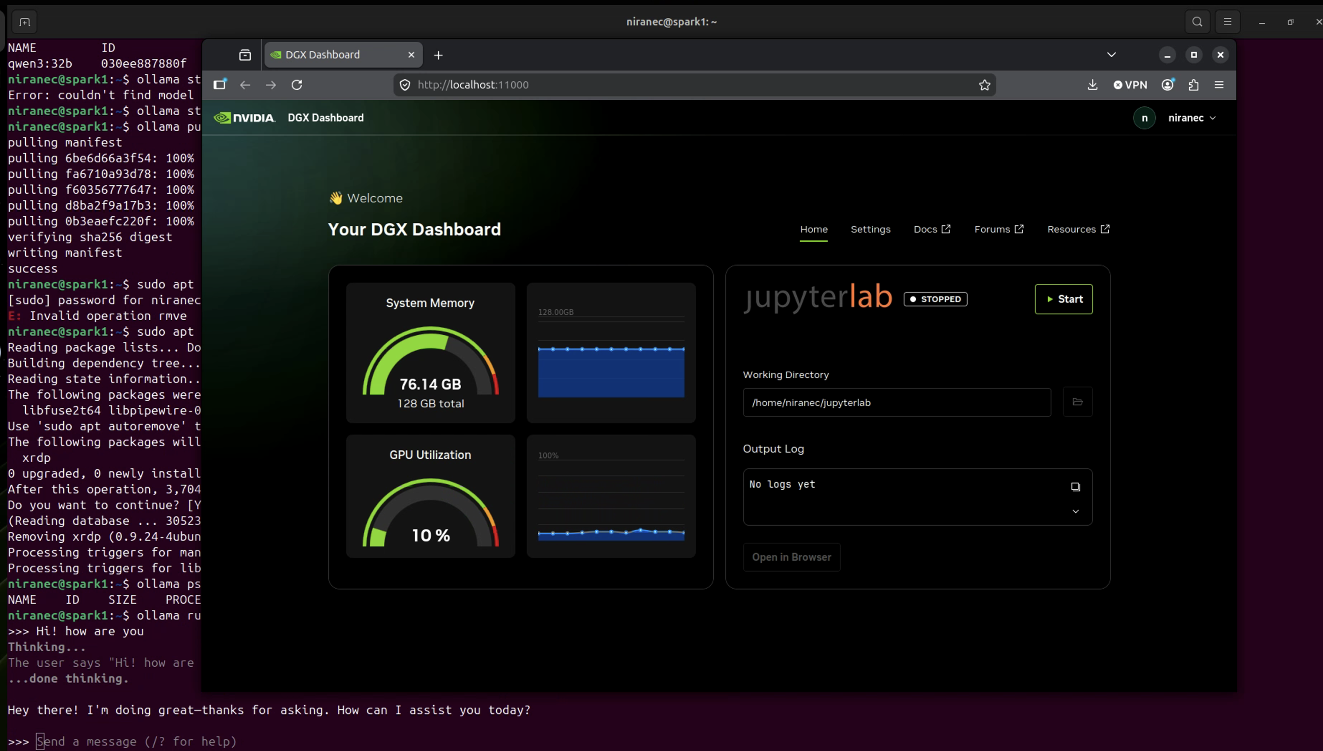The image size is (1323, 751).
Task: Click the GPU Utilization gauge
Action: click(x=431, y=513)
